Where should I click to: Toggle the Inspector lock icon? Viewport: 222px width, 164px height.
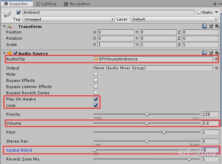coord(215,4)
